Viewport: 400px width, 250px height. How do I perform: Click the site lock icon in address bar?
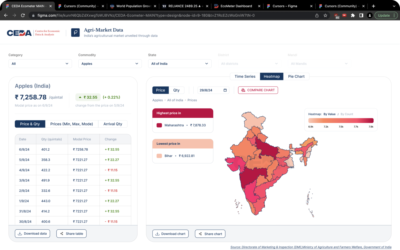tap(33, 15)
